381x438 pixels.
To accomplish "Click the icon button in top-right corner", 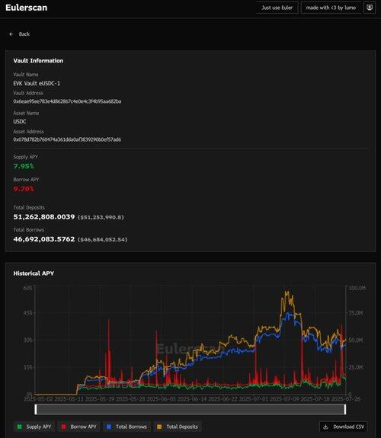I will click(x=370, y=8).
